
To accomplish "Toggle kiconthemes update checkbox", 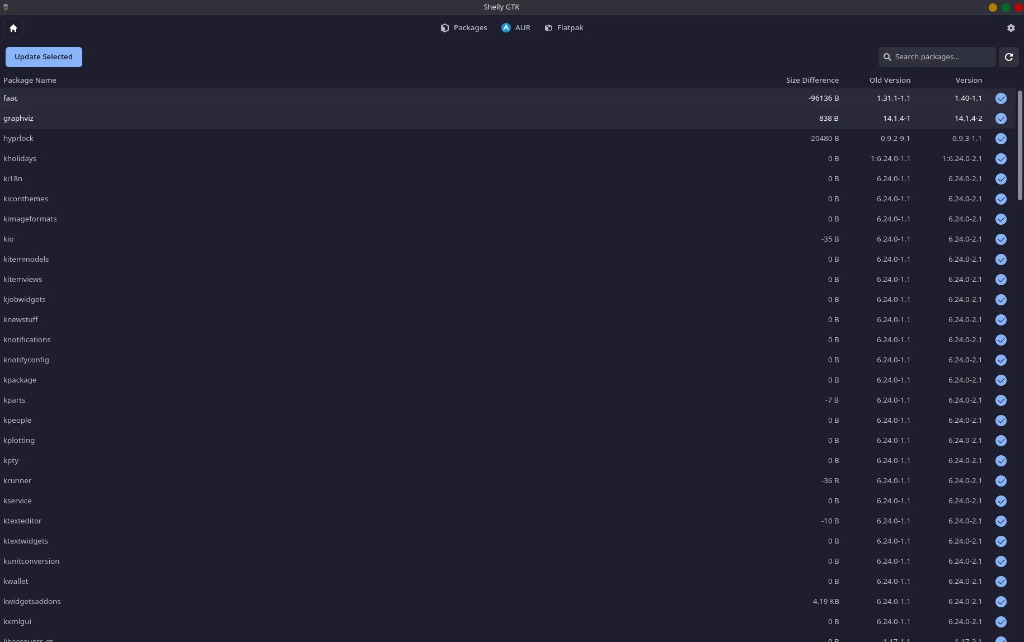I will [x=1001, y=199].
